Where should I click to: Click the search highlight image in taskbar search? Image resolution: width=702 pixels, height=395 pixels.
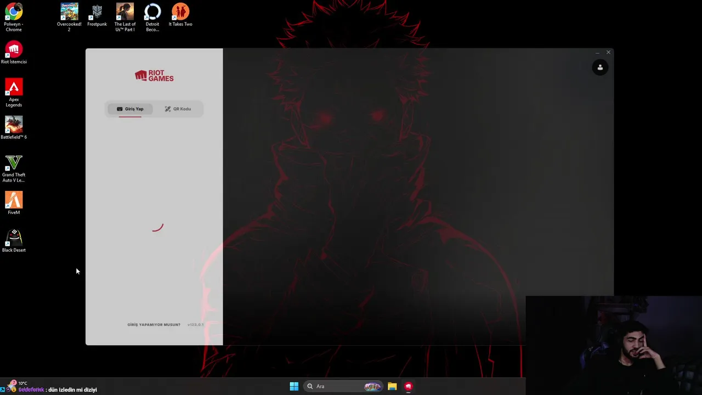tap(372, 386)
